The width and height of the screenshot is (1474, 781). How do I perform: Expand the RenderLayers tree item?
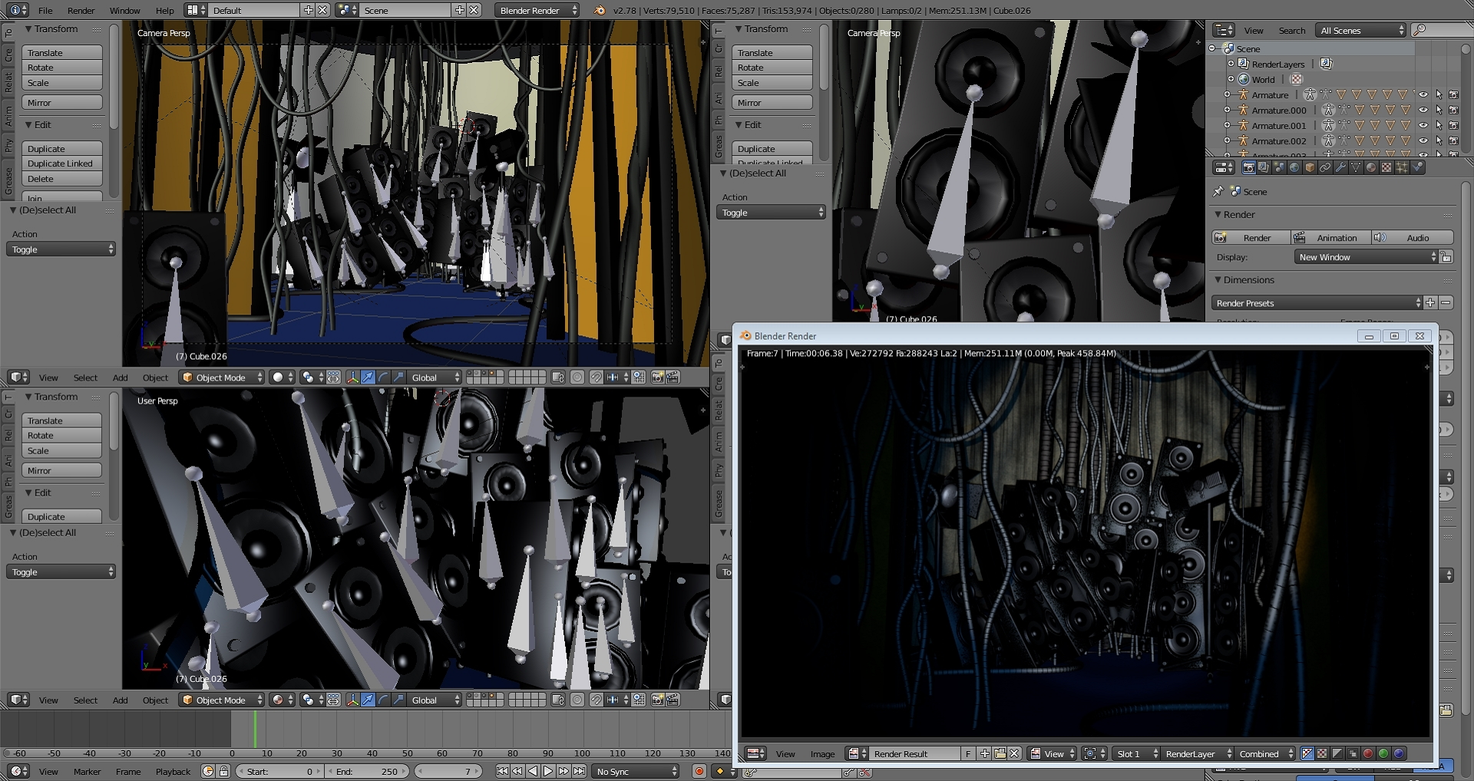click(x=1231, y=64)
